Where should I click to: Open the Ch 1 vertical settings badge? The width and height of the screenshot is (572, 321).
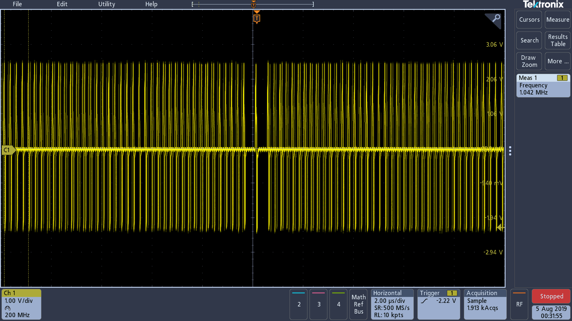click(21, 304)
